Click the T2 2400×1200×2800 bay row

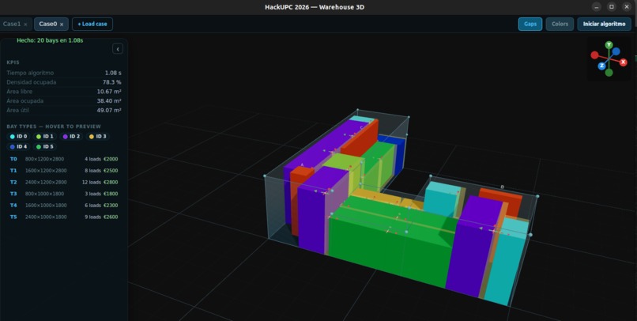pos(64,183)
